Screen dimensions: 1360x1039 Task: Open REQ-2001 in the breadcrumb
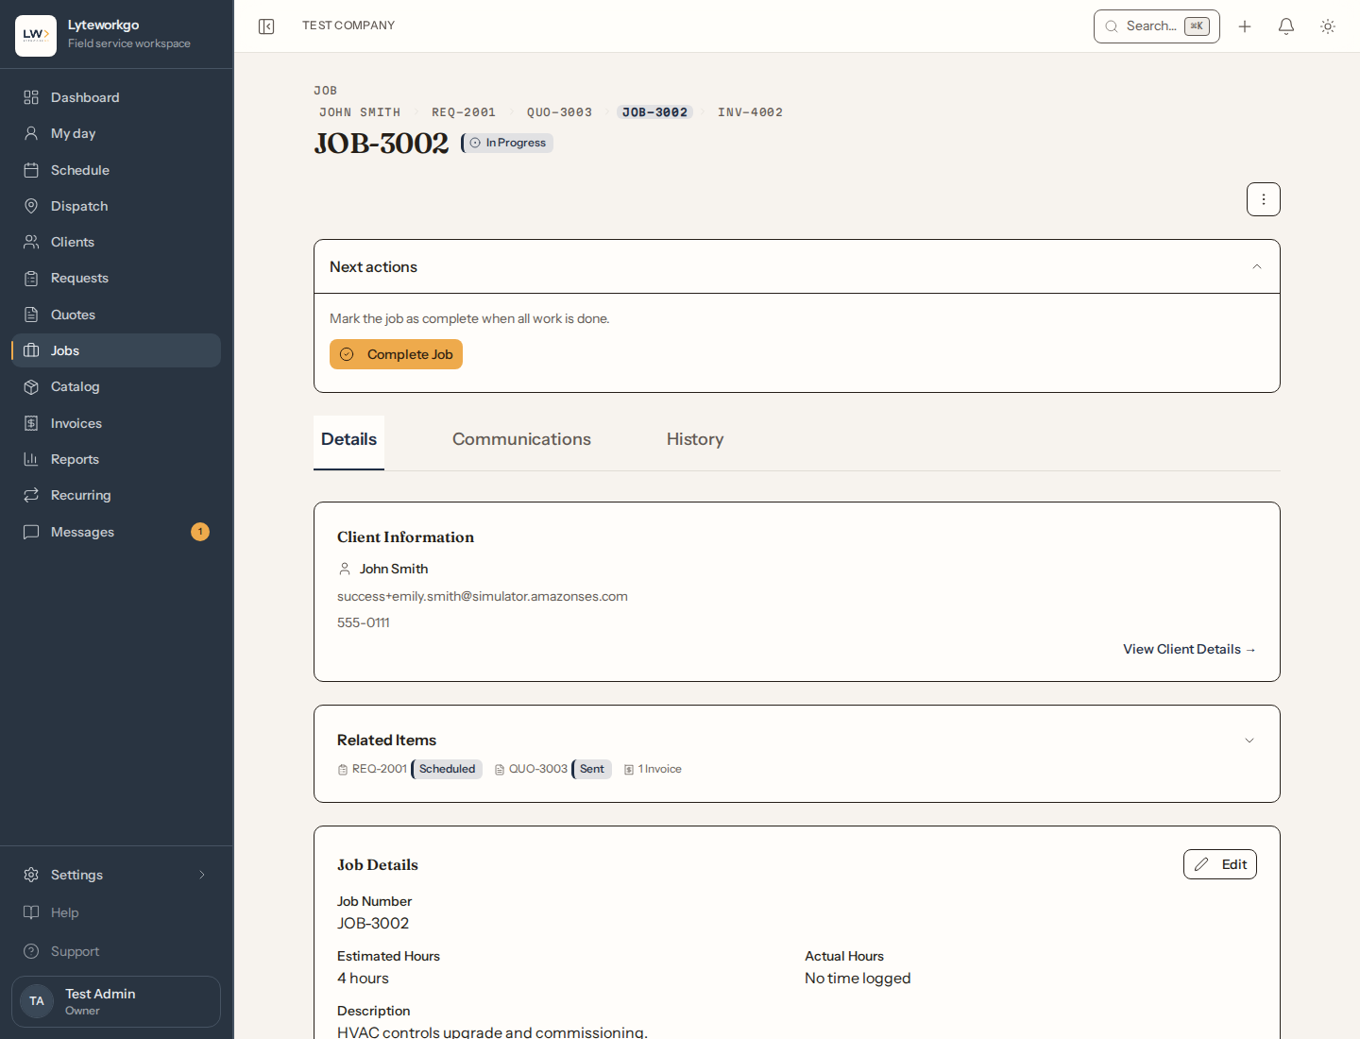coord(464,112)
